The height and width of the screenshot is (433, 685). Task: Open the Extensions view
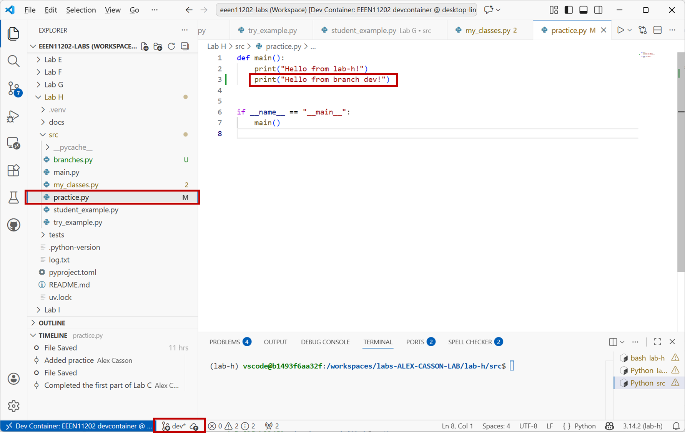[x=14, y=170]
